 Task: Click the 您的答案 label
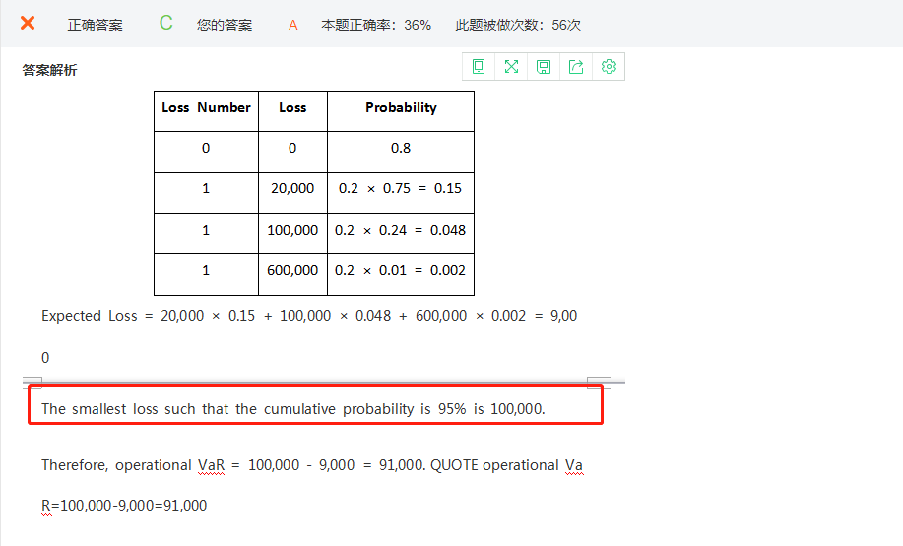click(x=224, y=25)
